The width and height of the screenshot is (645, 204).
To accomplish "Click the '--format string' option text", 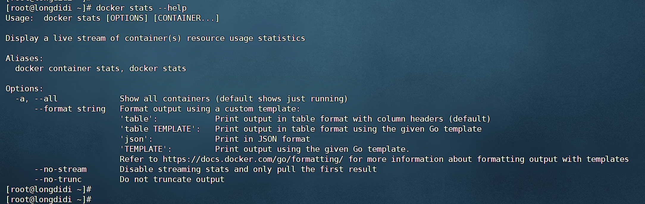I will click(70, 109).
